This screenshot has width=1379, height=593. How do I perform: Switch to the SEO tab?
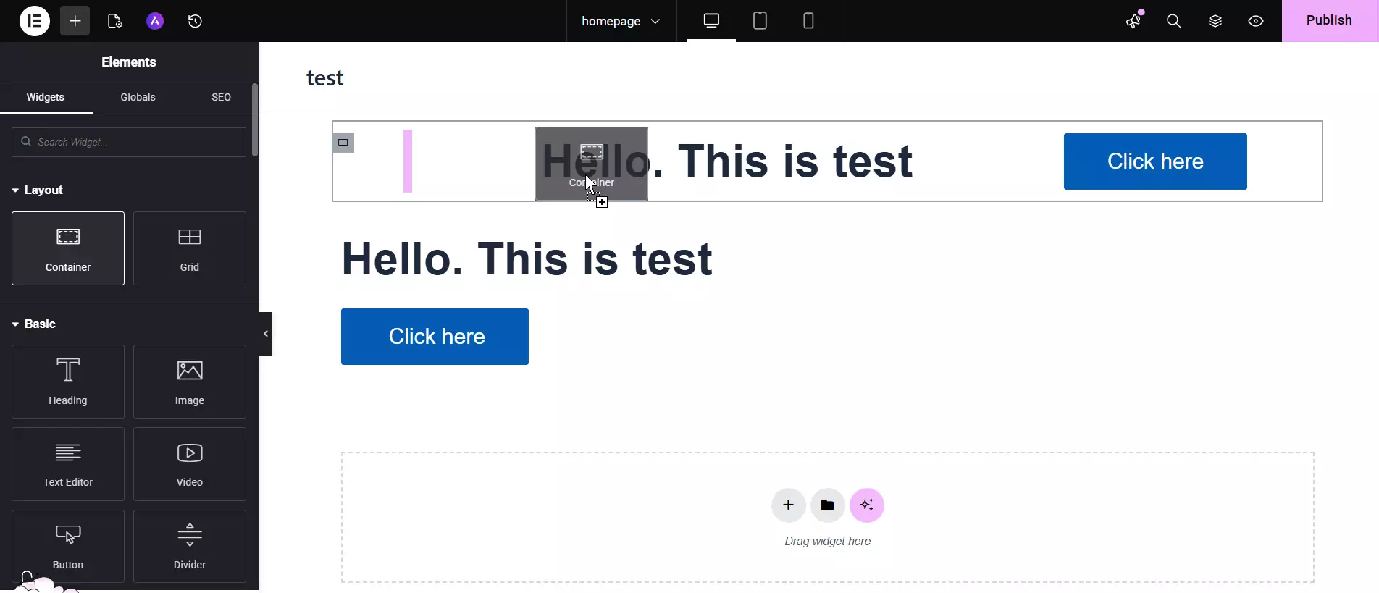pyautogui.click(x=221, y=97)
